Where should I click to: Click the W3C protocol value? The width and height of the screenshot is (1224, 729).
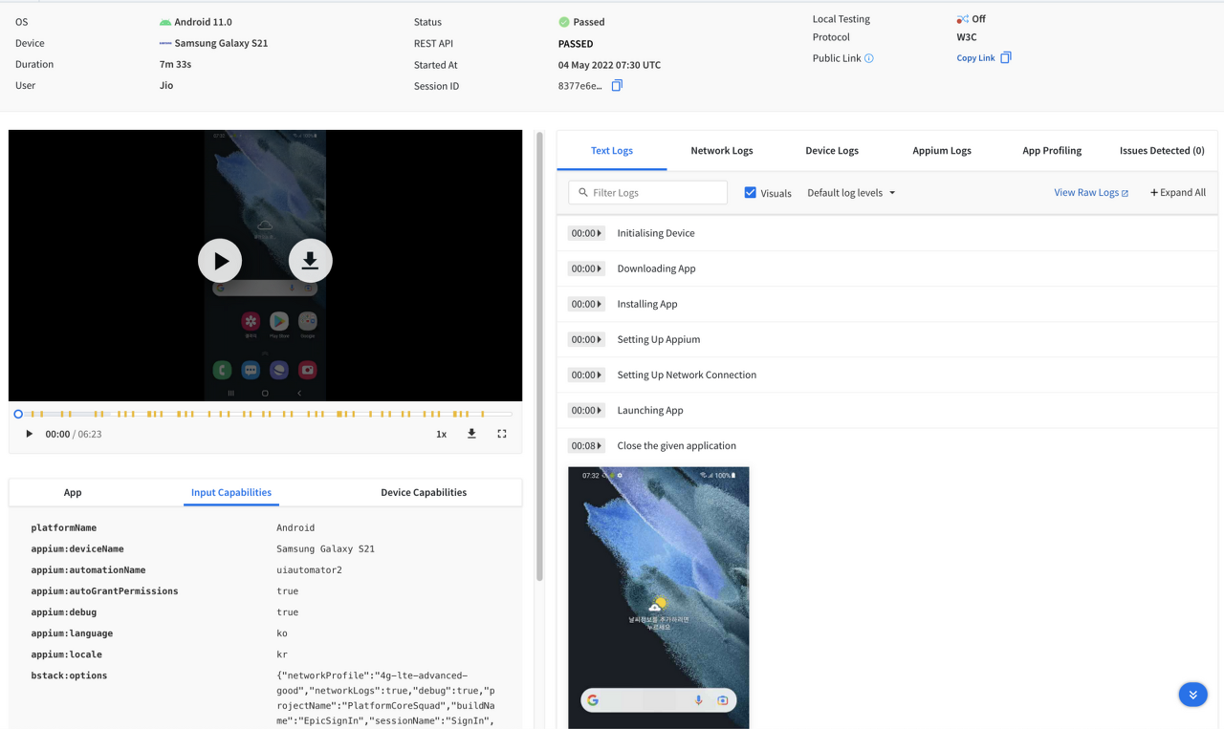967,37
